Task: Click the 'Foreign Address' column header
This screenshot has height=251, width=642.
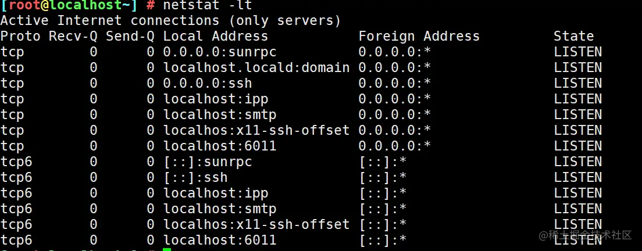Action: 419,37
